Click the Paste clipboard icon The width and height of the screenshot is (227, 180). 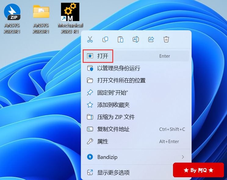coord(121,39)
